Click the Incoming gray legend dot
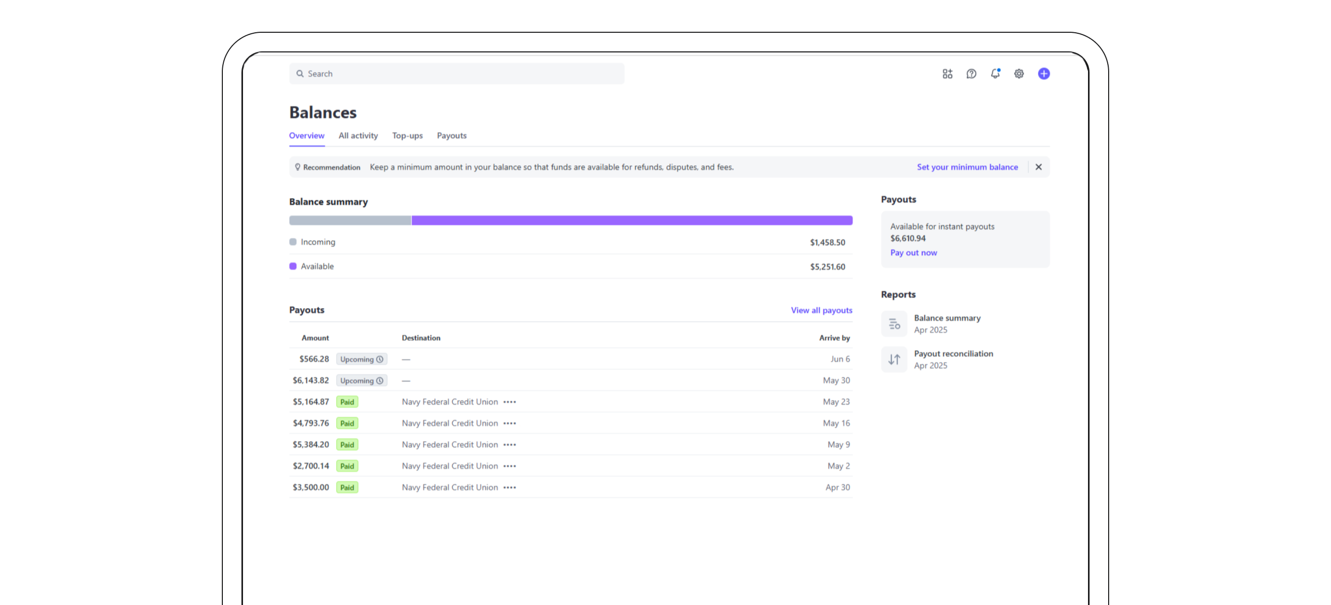The width and height of the screenshot is (1331, 605). tap(293, 242)
